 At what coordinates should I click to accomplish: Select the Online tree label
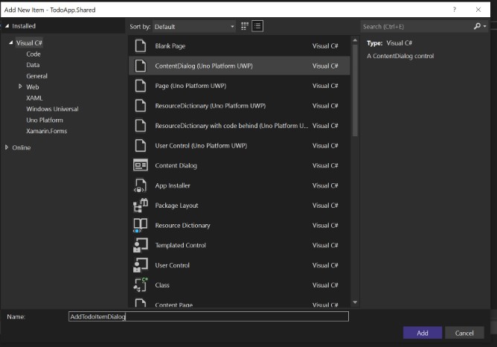pyautogui.click(x=22, y=147)
